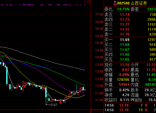156x113 pixels.
Task: Click the 最低 value 11.65
Action: (151, 75)
